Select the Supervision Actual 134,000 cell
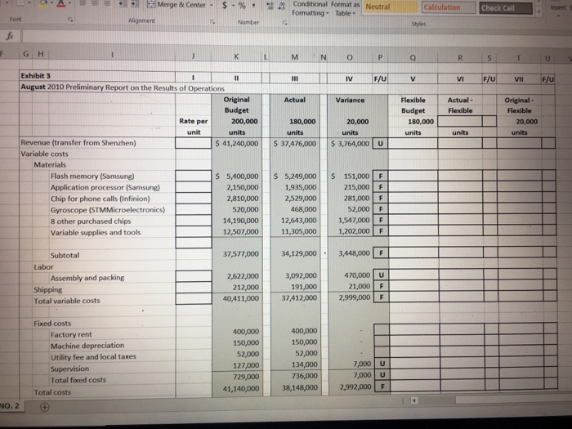572x429 pixels. 296,364
